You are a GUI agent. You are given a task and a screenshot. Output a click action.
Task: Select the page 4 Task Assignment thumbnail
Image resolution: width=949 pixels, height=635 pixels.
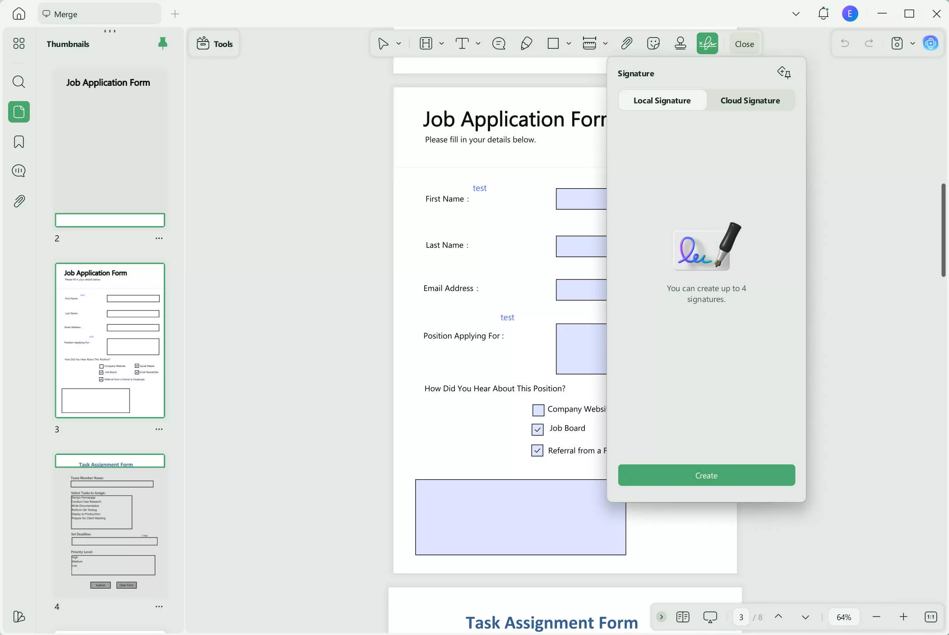pyautogui.click(x=110, y=525)
